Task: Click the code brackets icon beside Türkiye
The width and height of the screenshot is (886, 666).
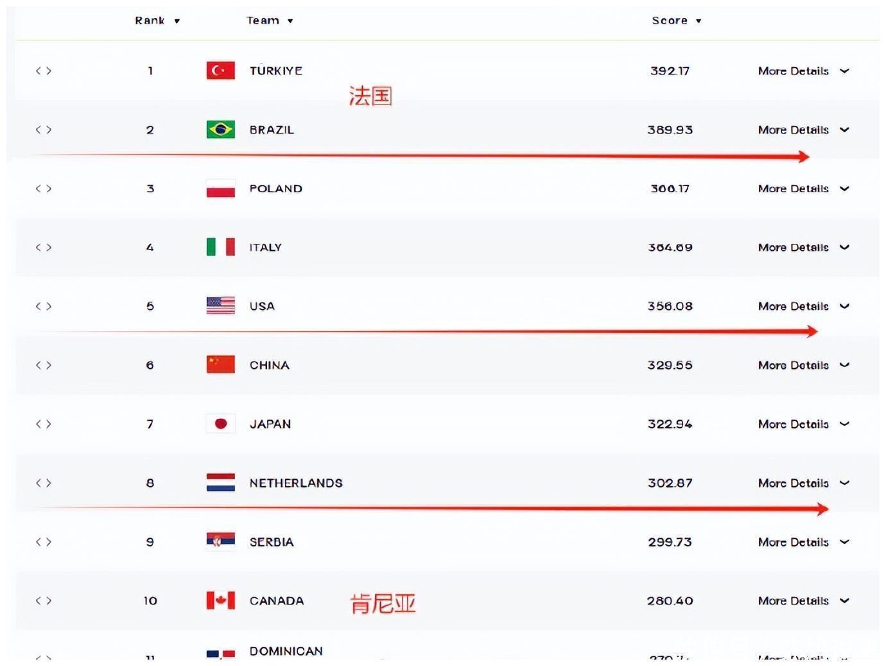Action: click(44, 71)
